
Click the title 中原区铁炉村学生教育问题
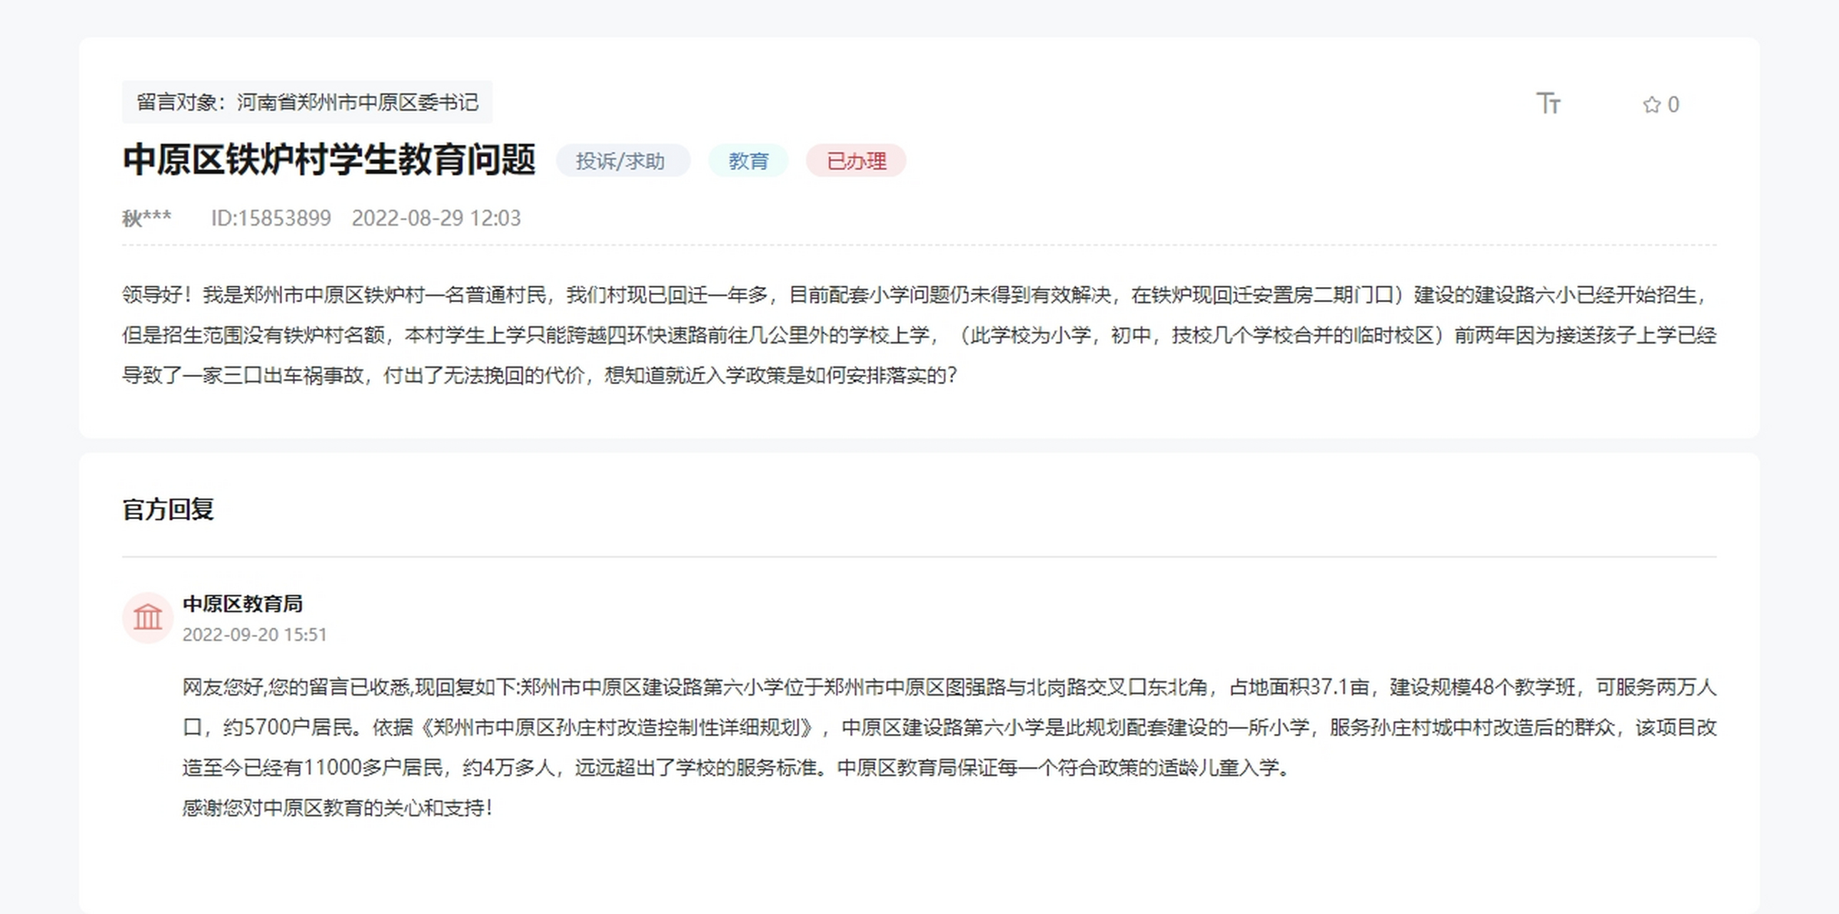point(328,159)
